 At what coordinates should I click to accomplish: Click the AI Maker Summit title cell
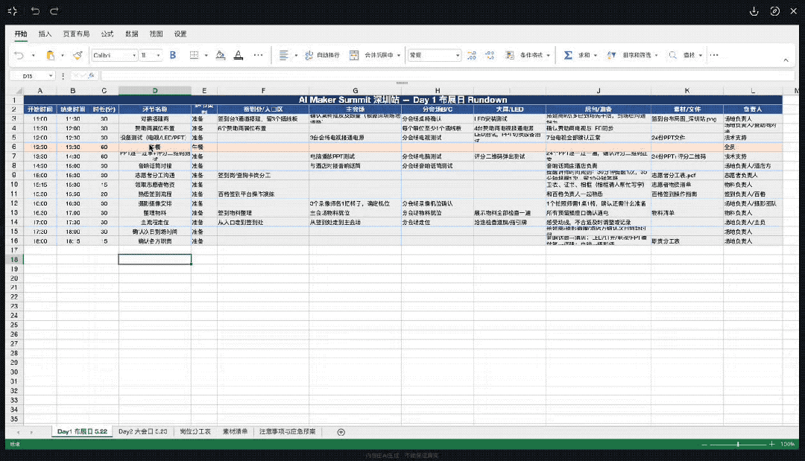[x=403, y=100]
